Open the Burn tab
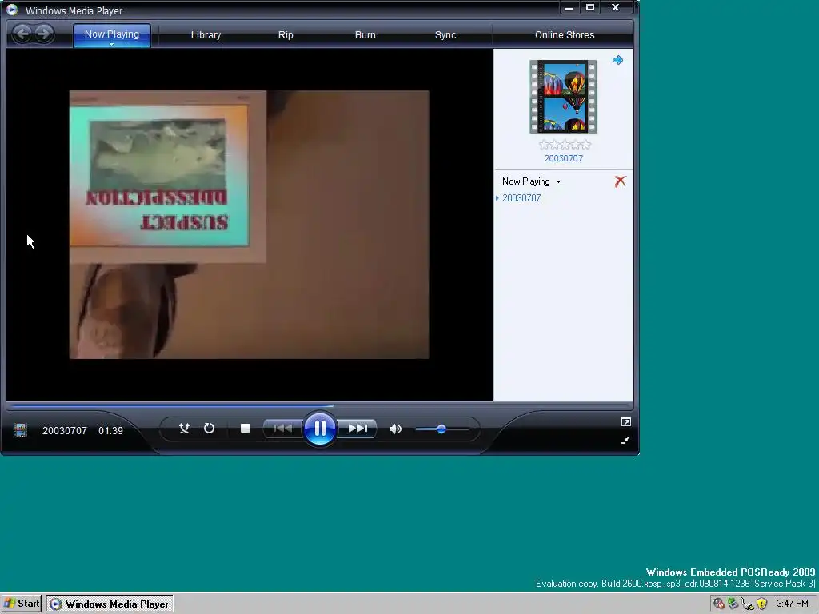 pyautogui.click(x=365, y=35)
